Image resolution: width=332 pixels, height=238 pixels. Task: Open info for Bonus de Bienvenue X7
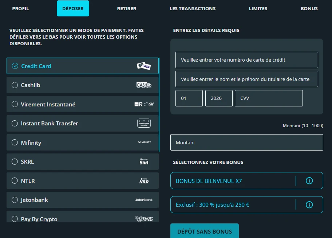309,181
